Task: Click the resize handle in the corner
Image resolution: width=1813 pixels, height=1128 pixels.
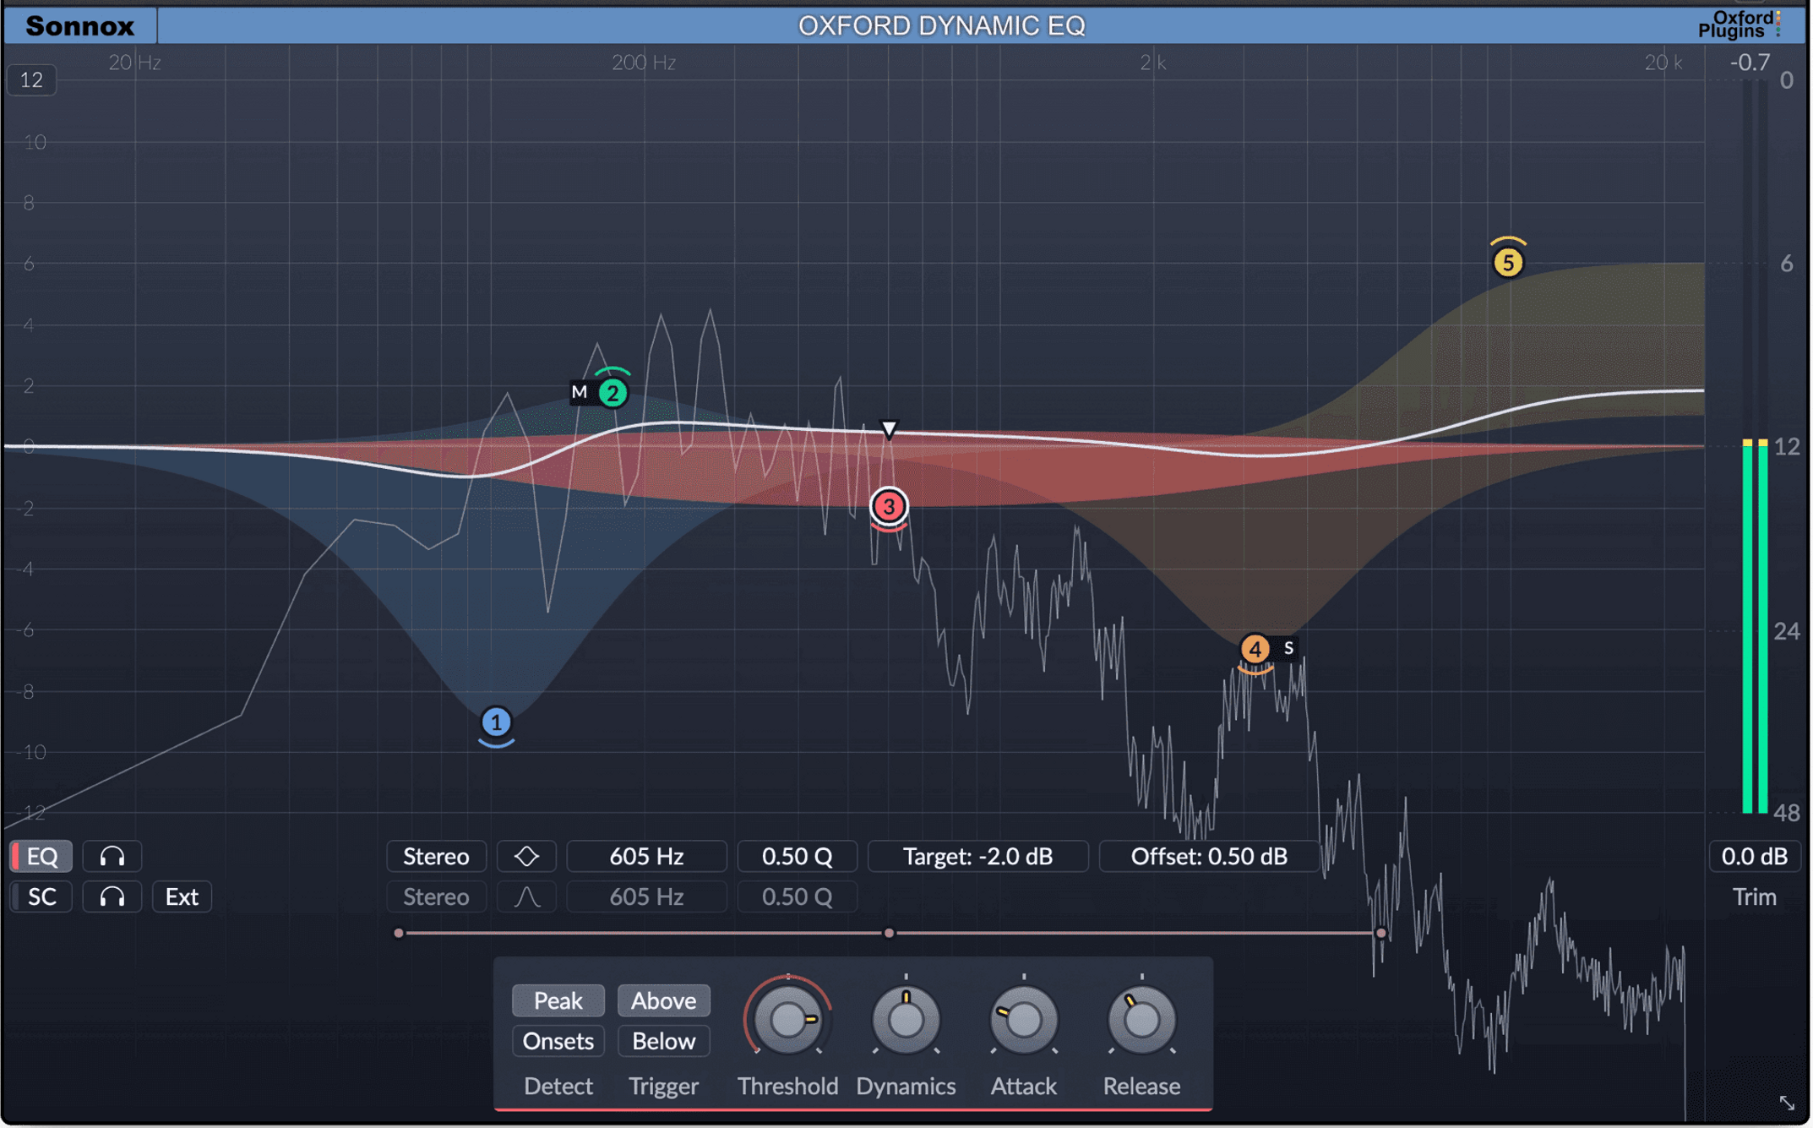Action: point(1787,1103)
